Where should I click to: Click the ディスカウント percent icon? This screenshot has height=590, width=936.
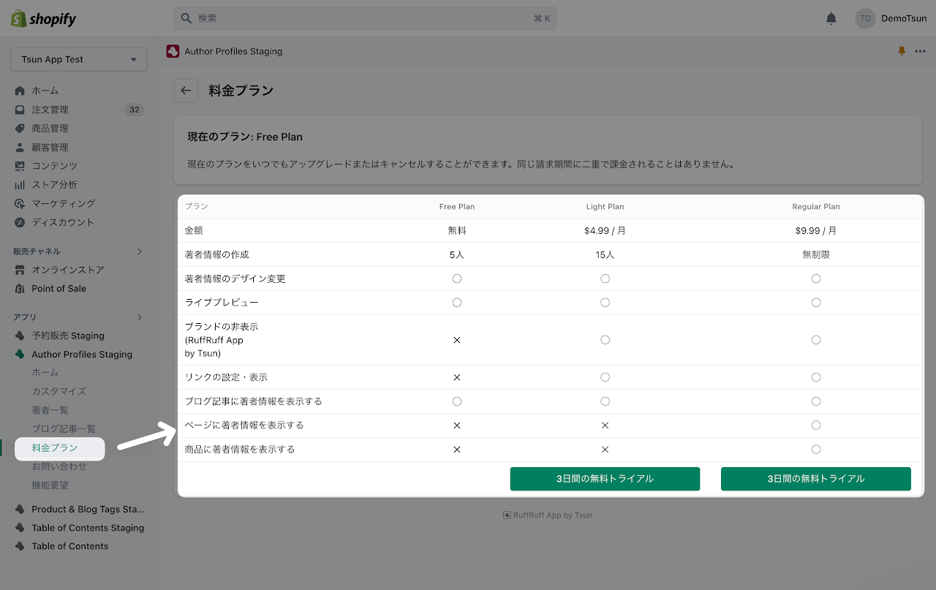coord(20,222)
